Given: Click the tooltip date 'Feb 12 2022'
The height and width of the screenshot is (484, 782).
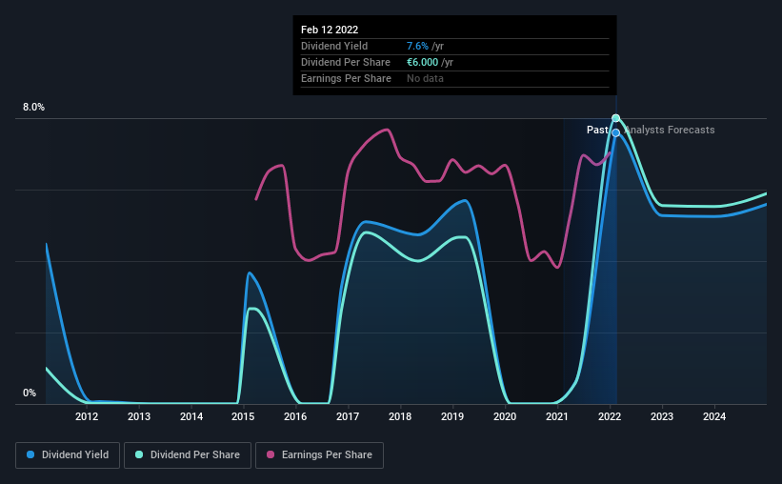Looking at the screenshot, I should pos(330,30).
